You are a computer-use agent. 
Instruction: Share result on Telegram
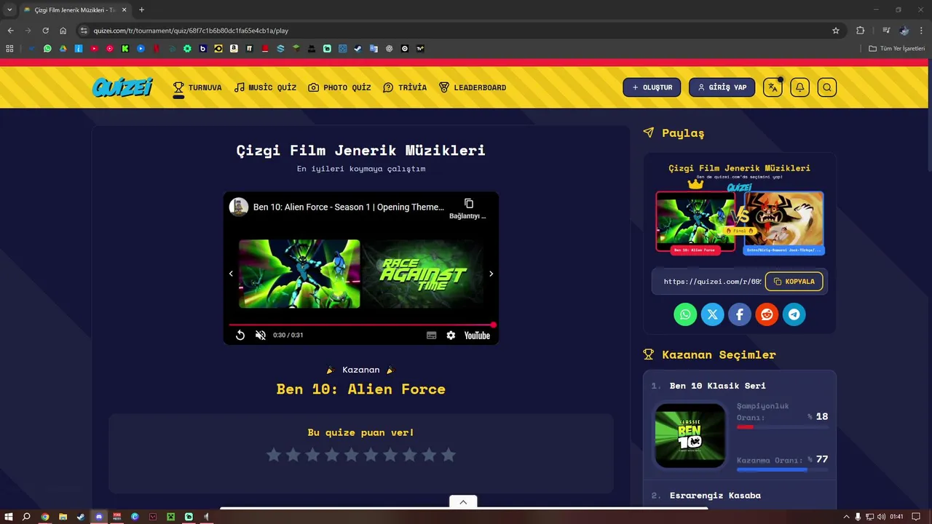pyautogui.click(x=794, y=314)
